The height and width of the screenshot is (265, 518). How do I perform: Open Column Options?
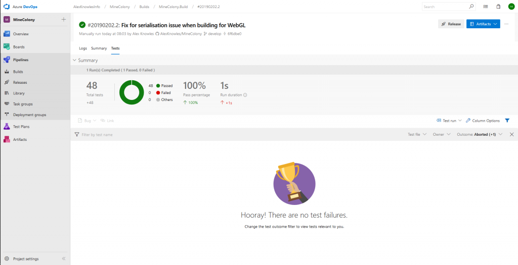(x=483, y=121)
